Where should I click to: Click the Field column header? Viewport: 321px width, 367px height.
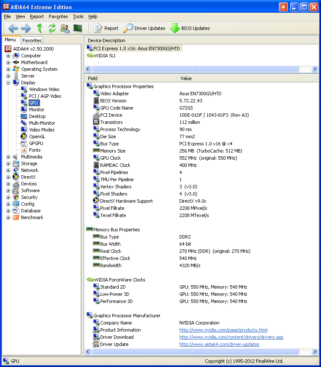(130, 78)
